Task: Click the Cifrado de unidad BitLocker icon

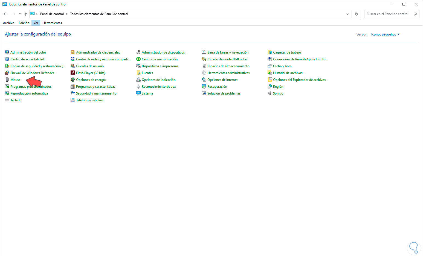Action: coord(204,59)
